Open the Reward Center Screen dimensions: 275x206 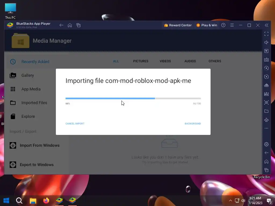[x=178, y=25]
